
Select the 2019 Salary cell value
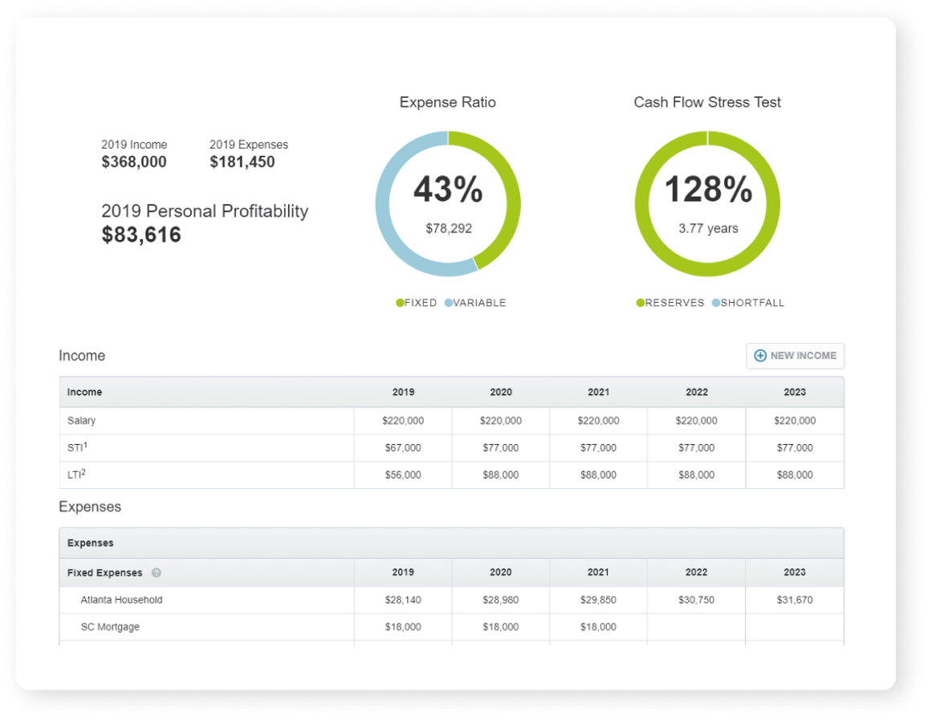point(403,421)
